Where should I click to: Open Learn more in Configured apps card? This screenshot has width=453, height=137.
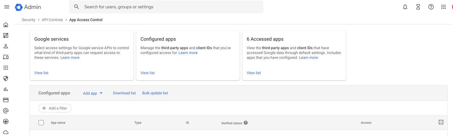188,53
